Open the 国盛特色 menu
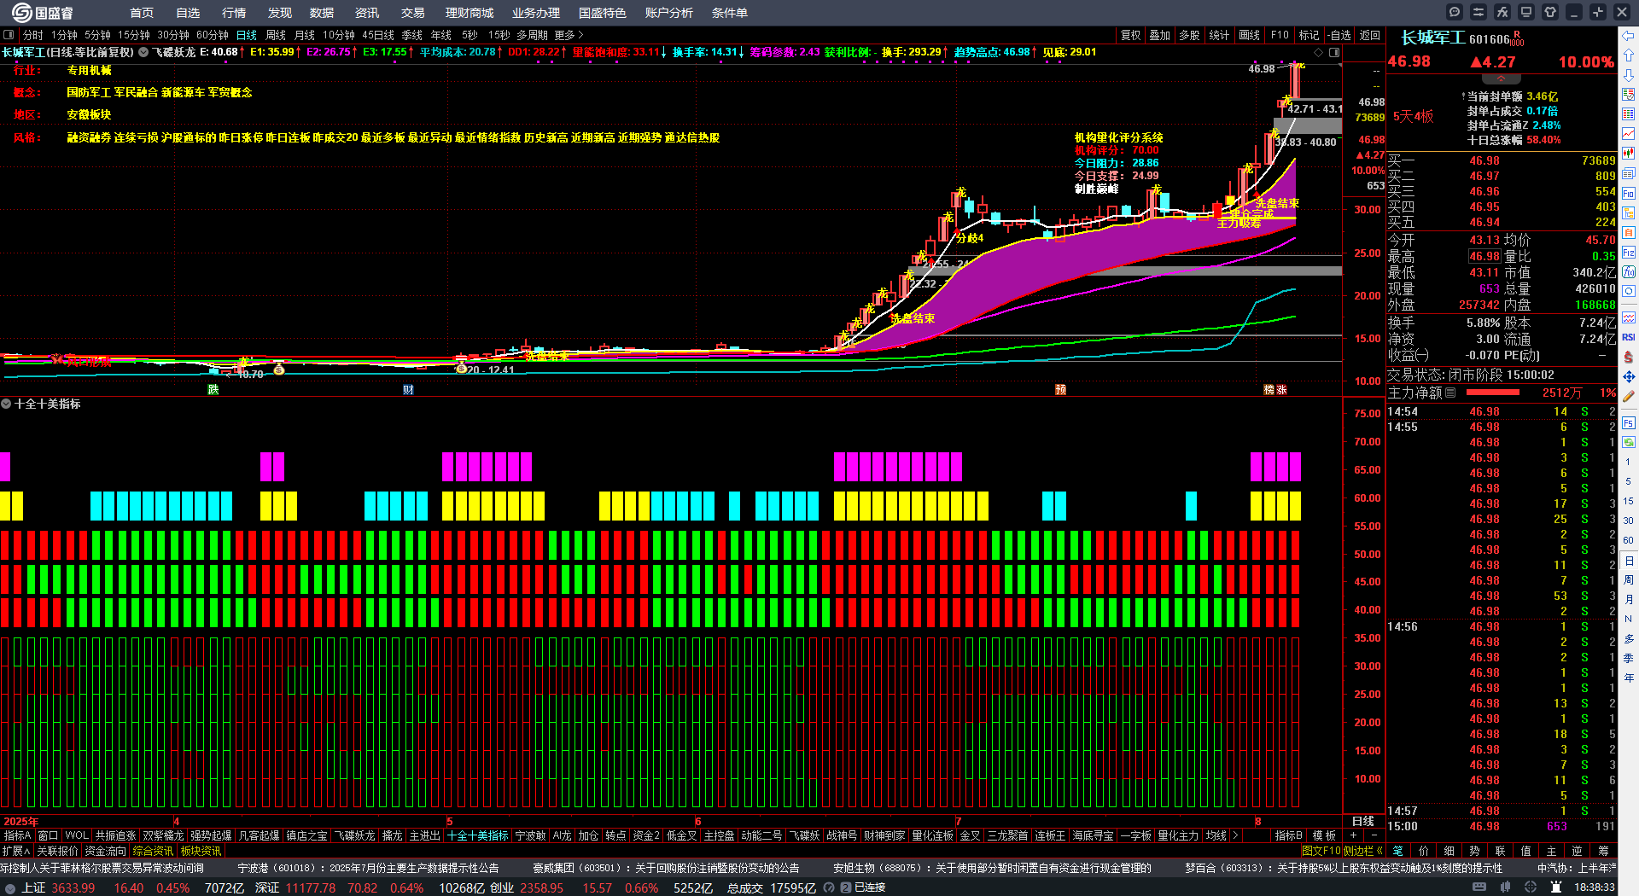The width and height of the screenshot is (1639, 896). [603, 13]
